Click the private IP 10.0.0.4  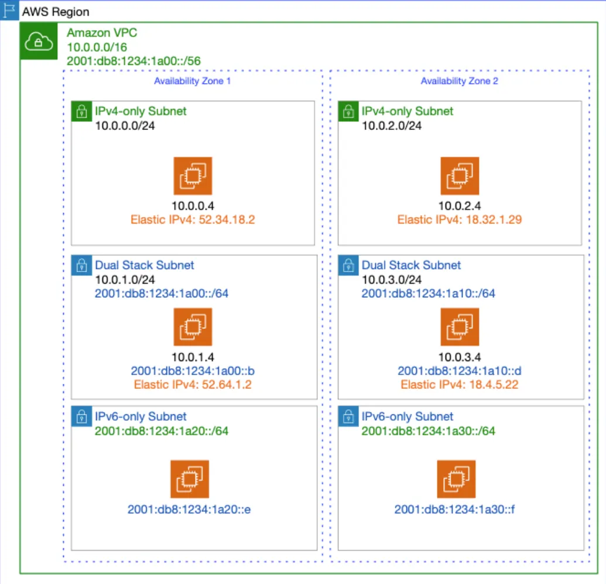193,206
